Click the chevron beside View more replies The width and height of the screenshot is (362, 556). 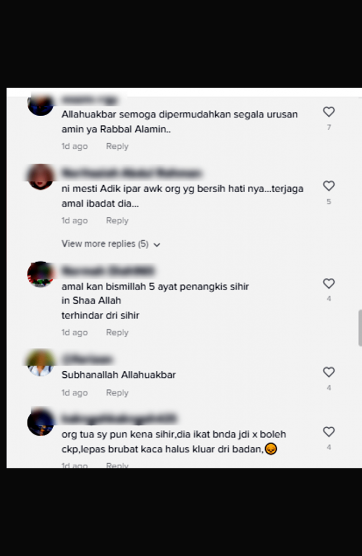[157, 245]
